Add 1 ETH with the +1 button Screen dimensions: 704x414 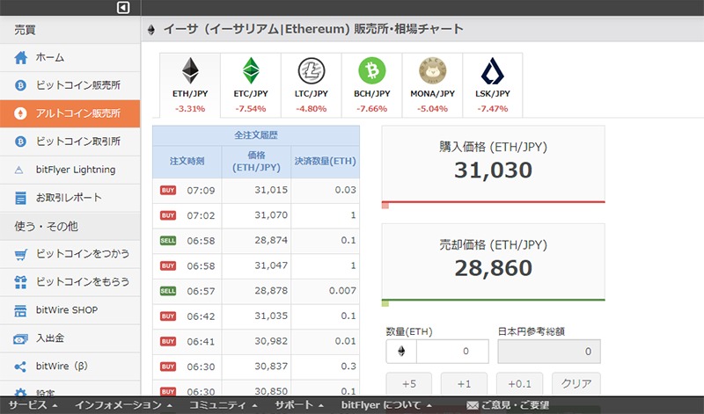point(465,384)
